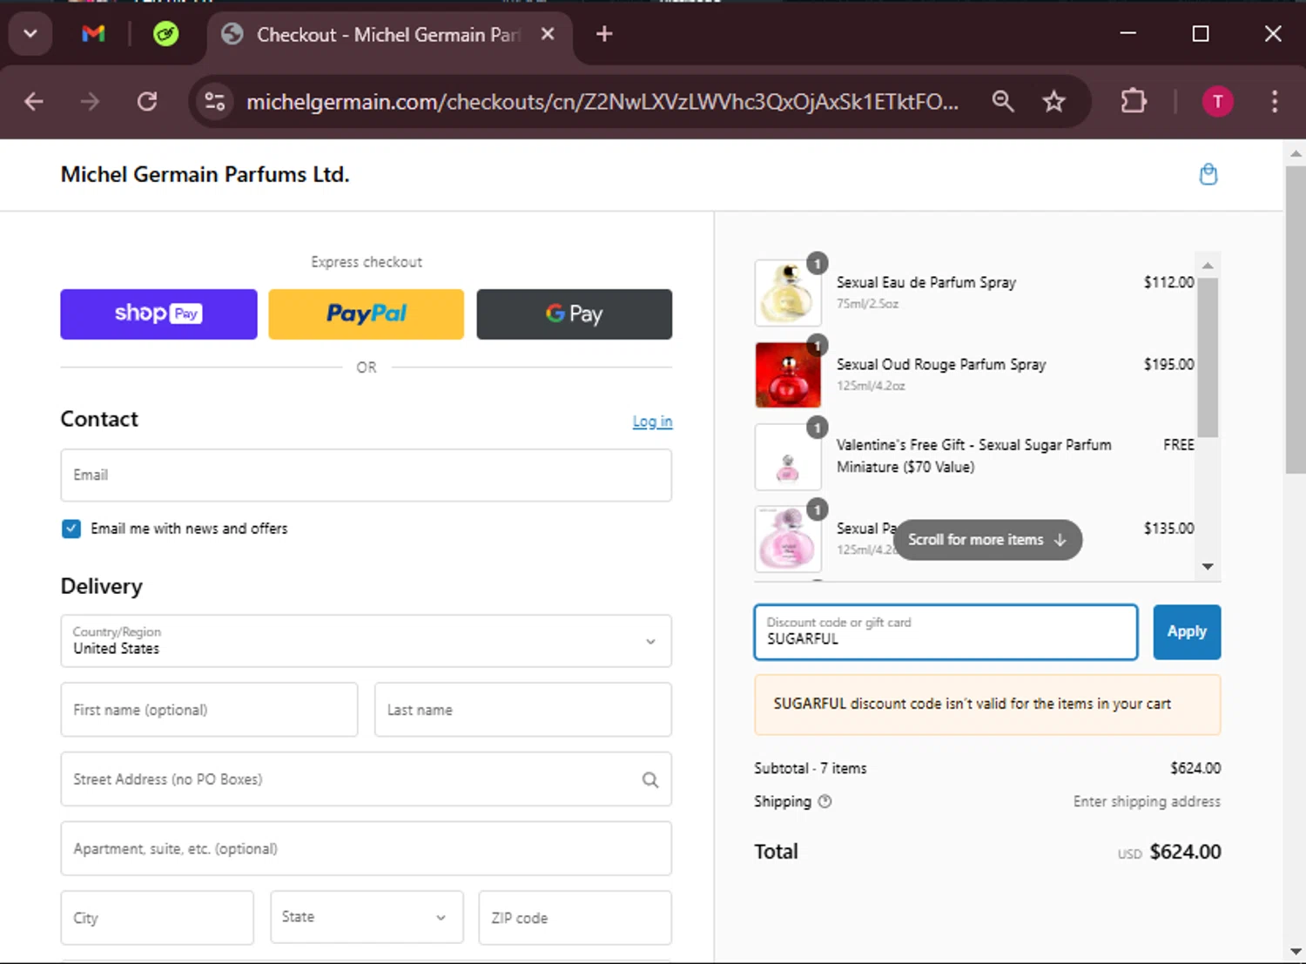Click Michel Germain Parfums Ltd. store name

click(205, 175)
